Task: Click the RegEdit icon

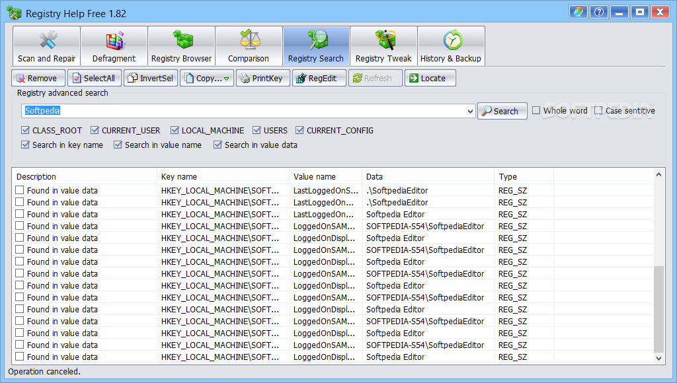Action: [x=301, y=78]
